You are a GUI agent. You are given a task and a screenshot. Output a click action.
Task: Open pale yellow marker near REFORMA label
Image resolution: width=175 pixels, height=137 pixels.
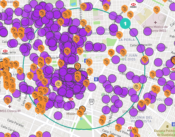point(136,87)
